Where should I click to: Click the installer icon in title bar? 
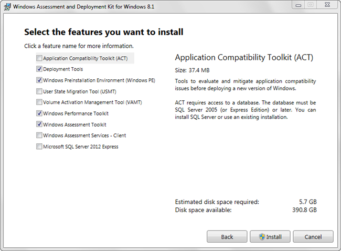point(6,6)
